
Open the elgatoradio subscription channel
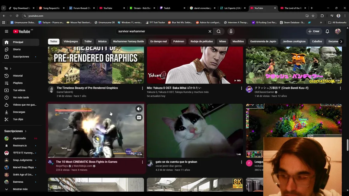(x=21, y=139)
